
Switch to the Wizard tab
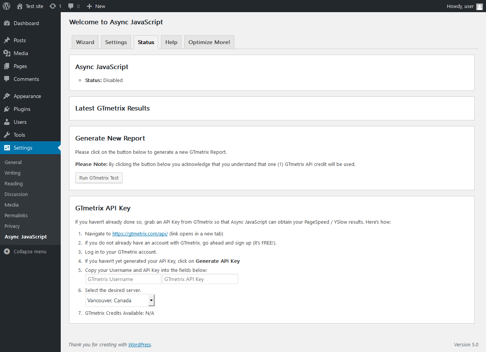point(85,42)
